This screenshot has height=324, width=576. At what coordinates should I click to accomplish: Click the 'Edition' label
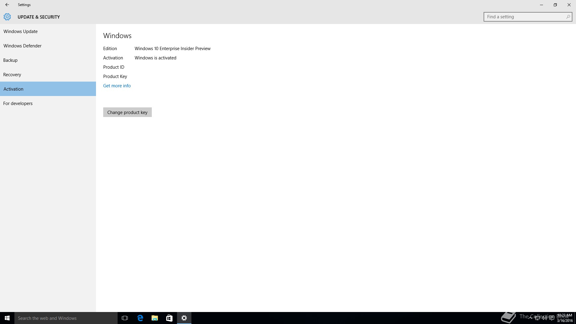click(110, 49)
